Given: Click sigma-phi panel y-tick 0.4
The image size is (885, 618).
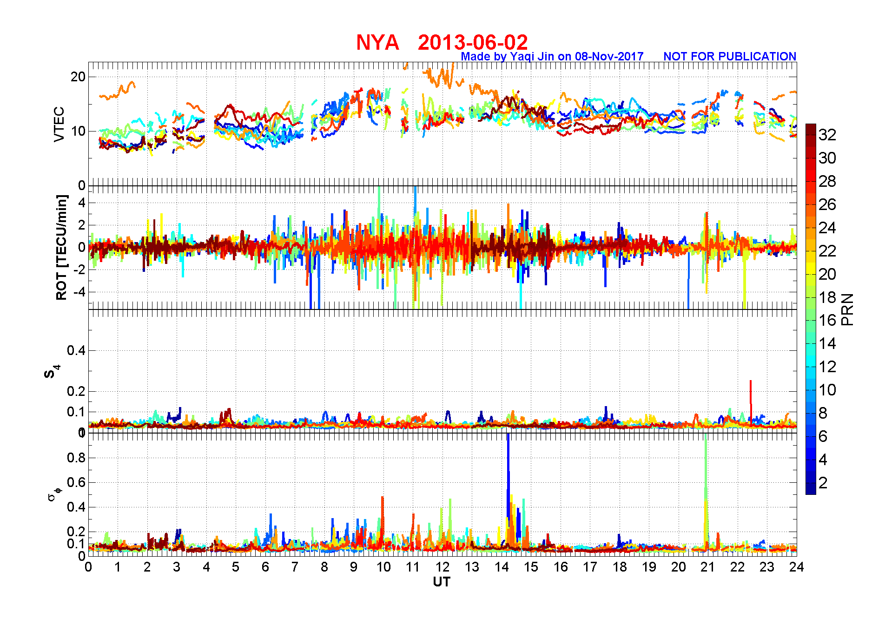Looking at the screenshot, I should pyautogui.click(x=76, y=507).
